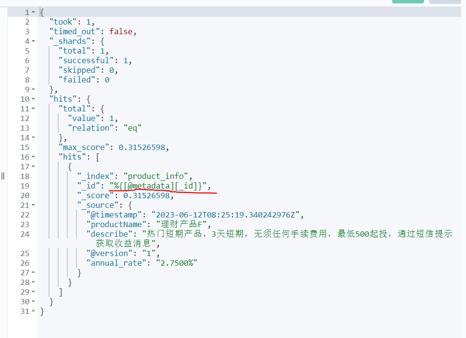
Task: Click max_score value 0.31526598 on line 15
Action: 142,148
